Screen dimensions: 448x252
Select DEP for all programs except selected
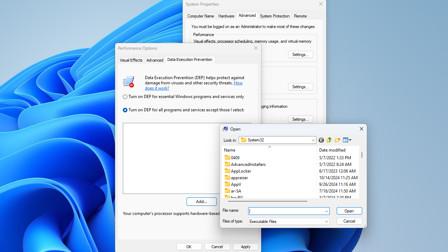click(125, 110)
